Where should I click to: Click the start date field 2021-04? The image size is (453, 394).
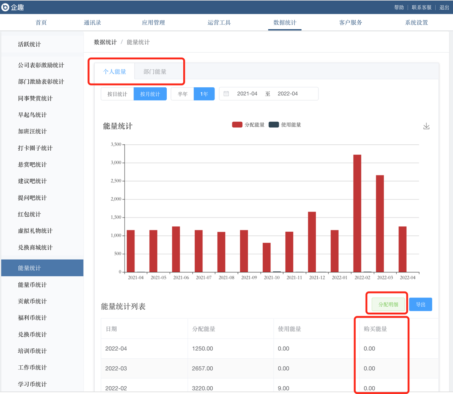247,94
